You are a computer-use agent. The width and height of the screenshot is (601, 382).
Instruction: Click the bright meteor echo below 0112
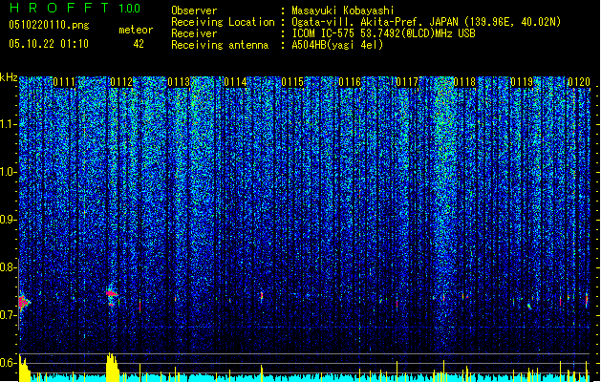tap(112, 294)
